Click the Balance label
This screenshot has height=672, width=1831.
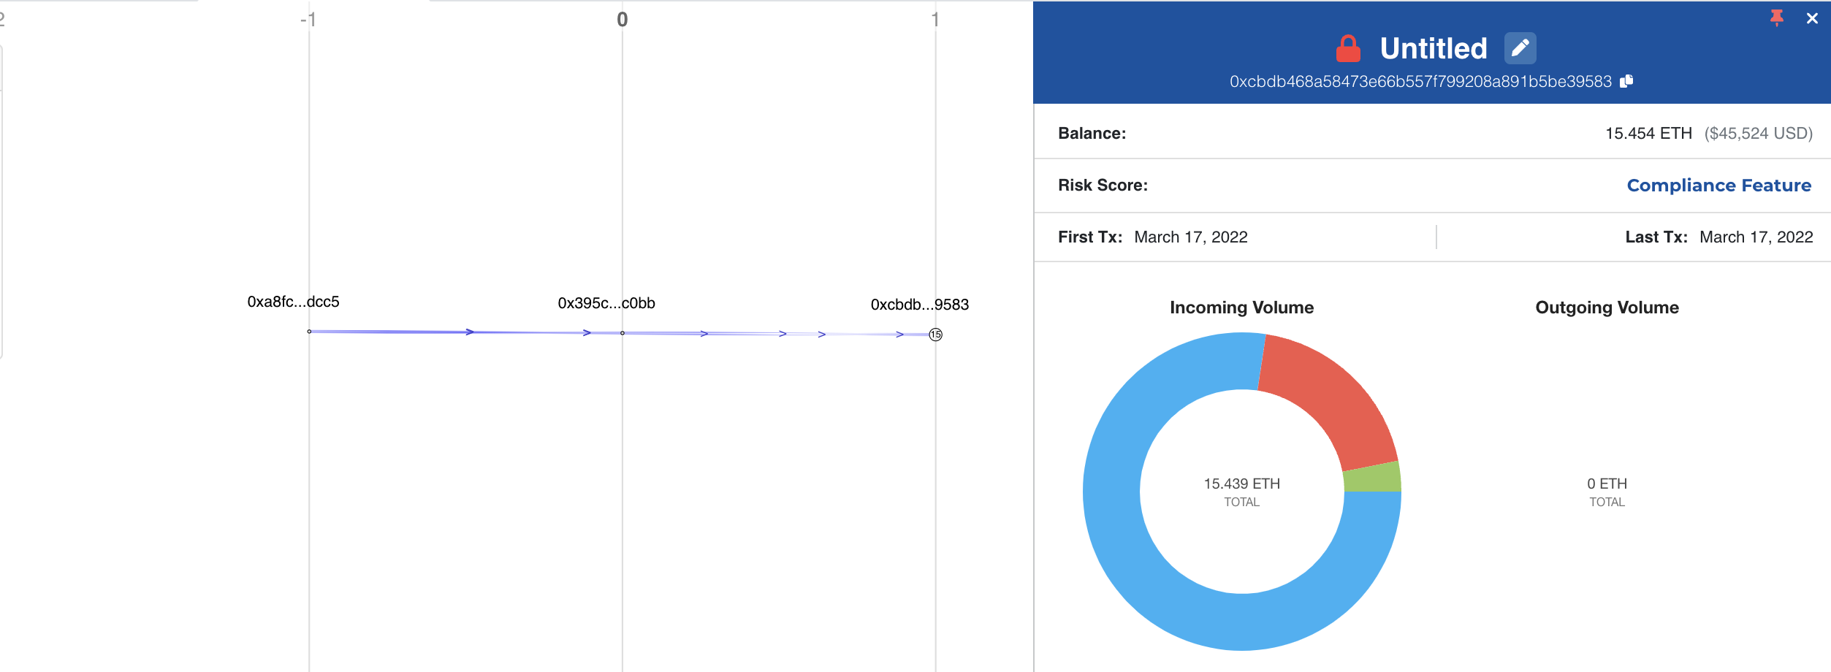[x=1092, y=134]
